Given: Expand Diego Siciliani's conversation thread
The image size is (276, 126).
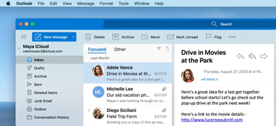Looking at the screenshot, I should [x=89, y=110].
